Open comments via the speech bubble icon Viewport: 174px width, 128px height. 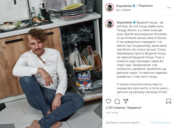117,101
